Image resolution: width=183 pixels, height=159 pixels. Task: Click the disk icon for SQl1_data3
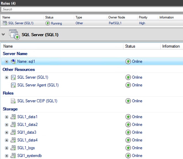13,132
